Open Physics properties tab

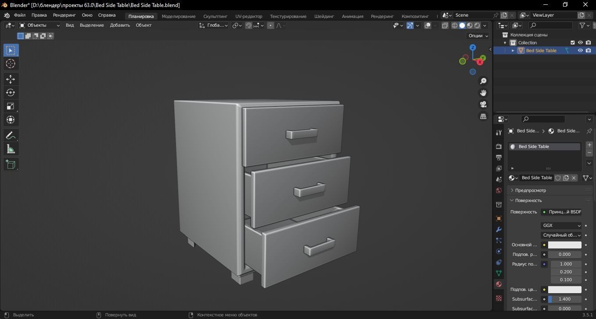click(499, 252)
